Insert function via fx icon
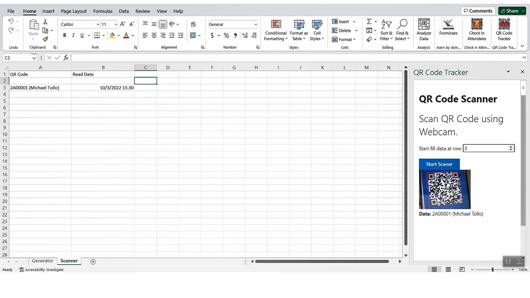 click(x=66, y=57)
